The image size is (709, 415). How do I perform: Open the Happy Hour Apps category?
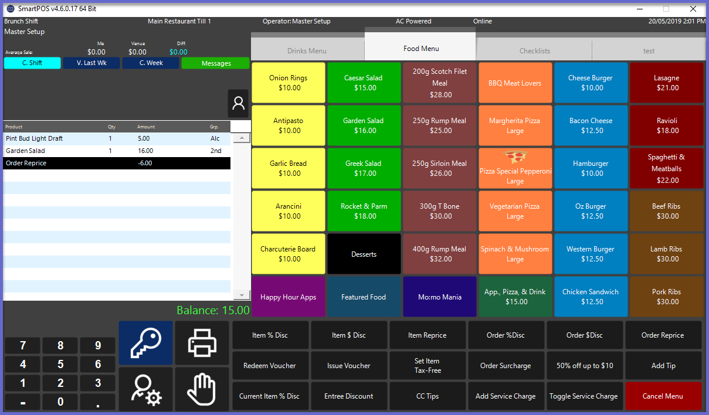[x=288, y=297]
